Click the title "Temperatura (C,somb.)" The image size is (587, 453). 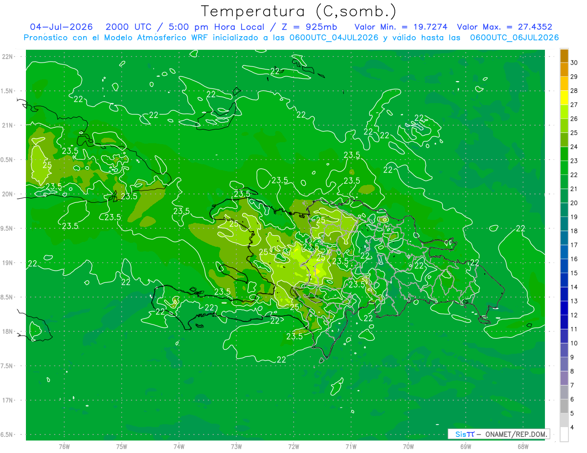point(299,11)
